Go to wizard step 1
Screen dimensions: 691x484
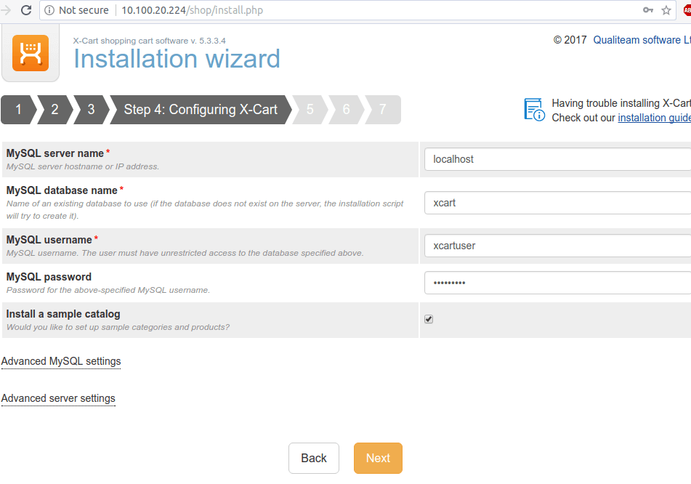point(18,109)
